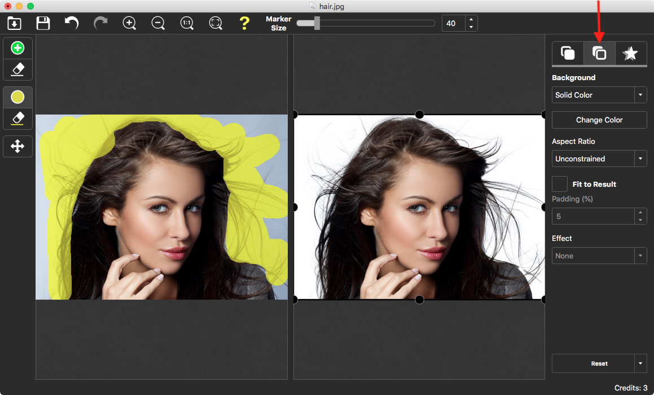Click the Reset button

click(x=594, y=363)
